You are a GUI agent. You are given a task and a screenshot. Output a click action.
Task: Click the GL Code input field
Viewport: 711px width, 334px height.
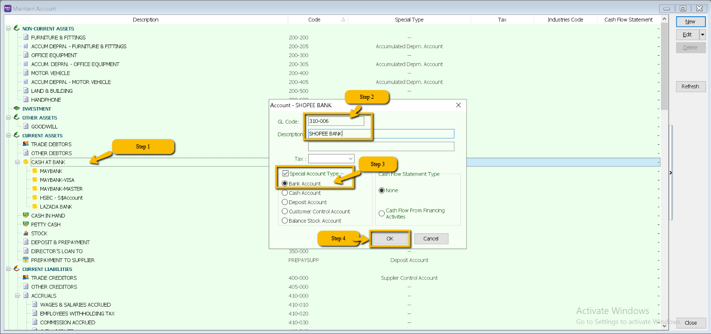tap(336, 121)
